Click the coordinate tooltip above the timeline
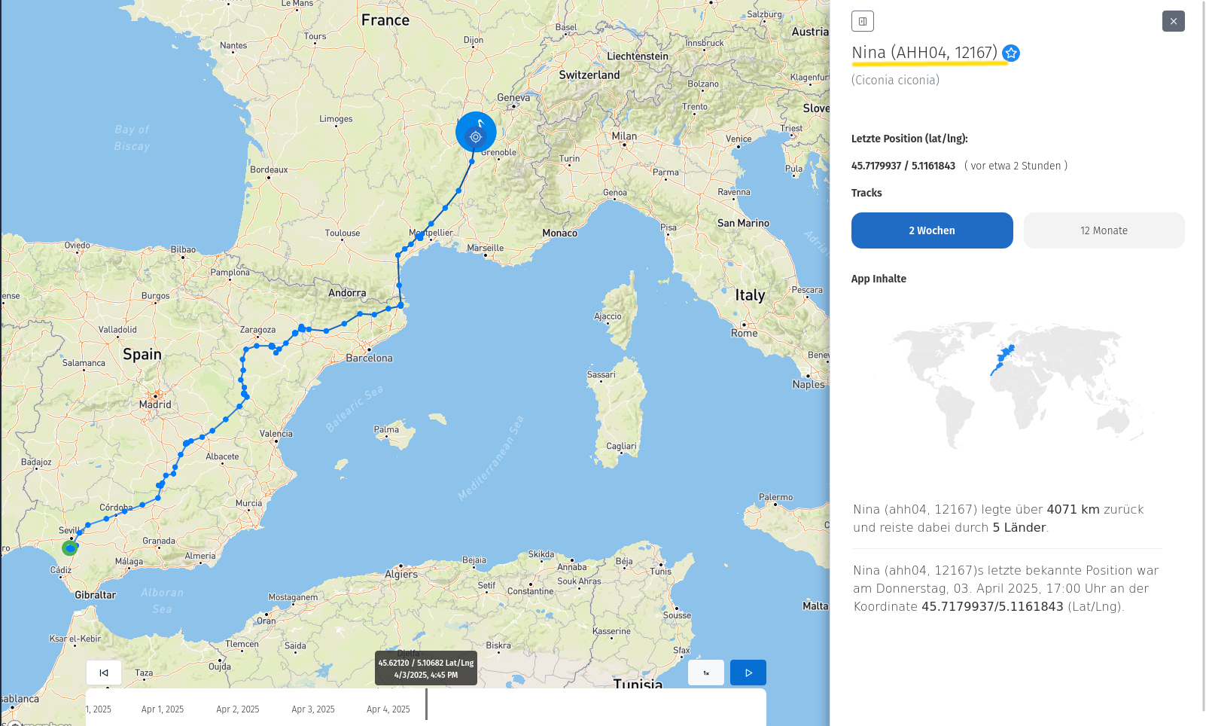The width and height of the screenshot is (1206, 726). [x=426, y=668]
